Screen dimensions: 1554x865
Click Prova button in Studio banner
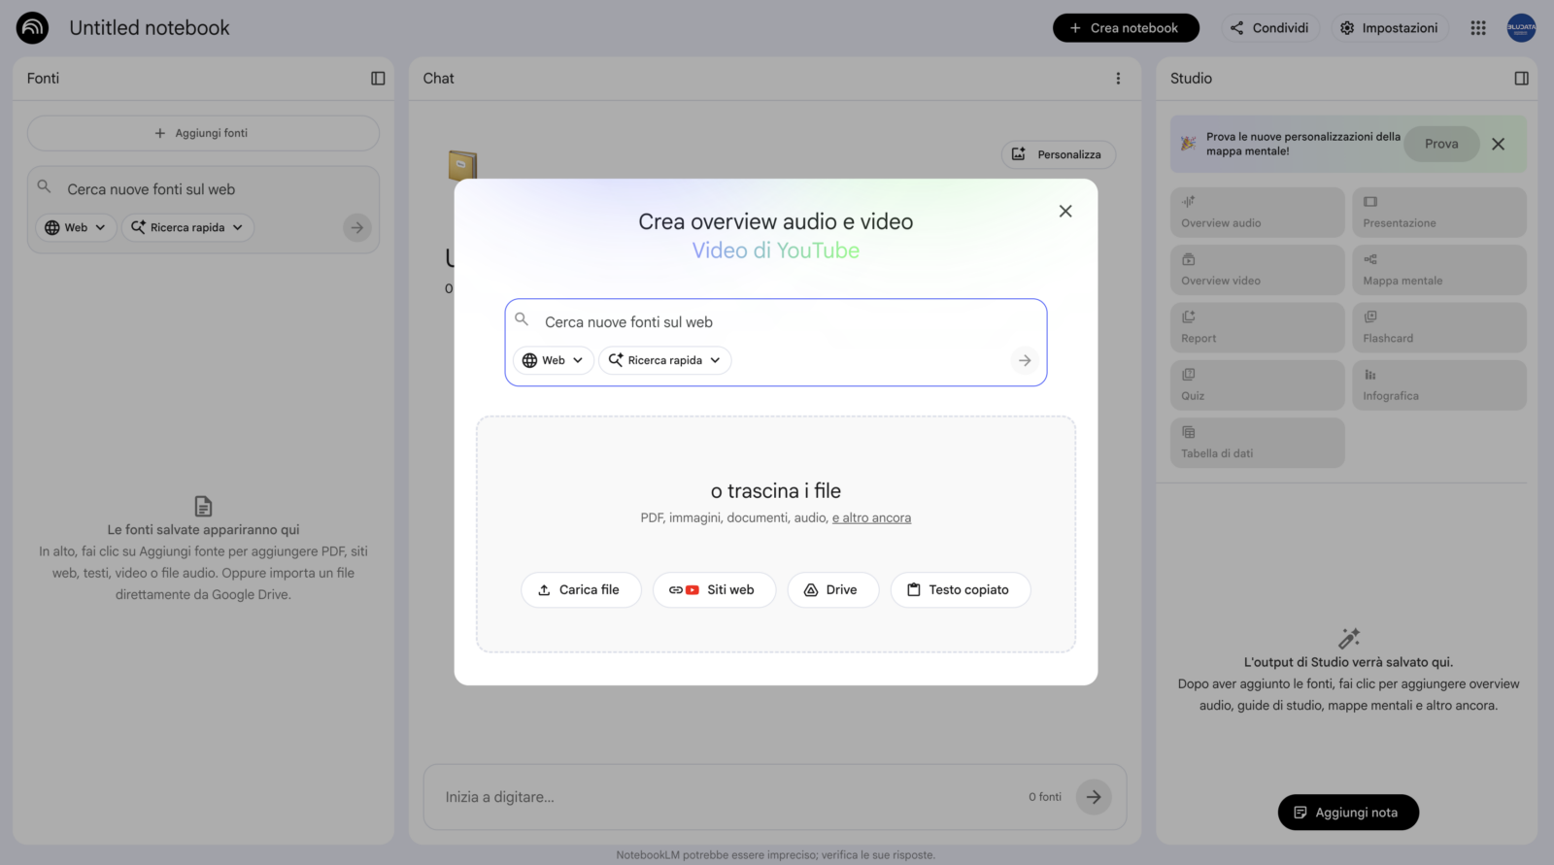tap(1441, 144)
